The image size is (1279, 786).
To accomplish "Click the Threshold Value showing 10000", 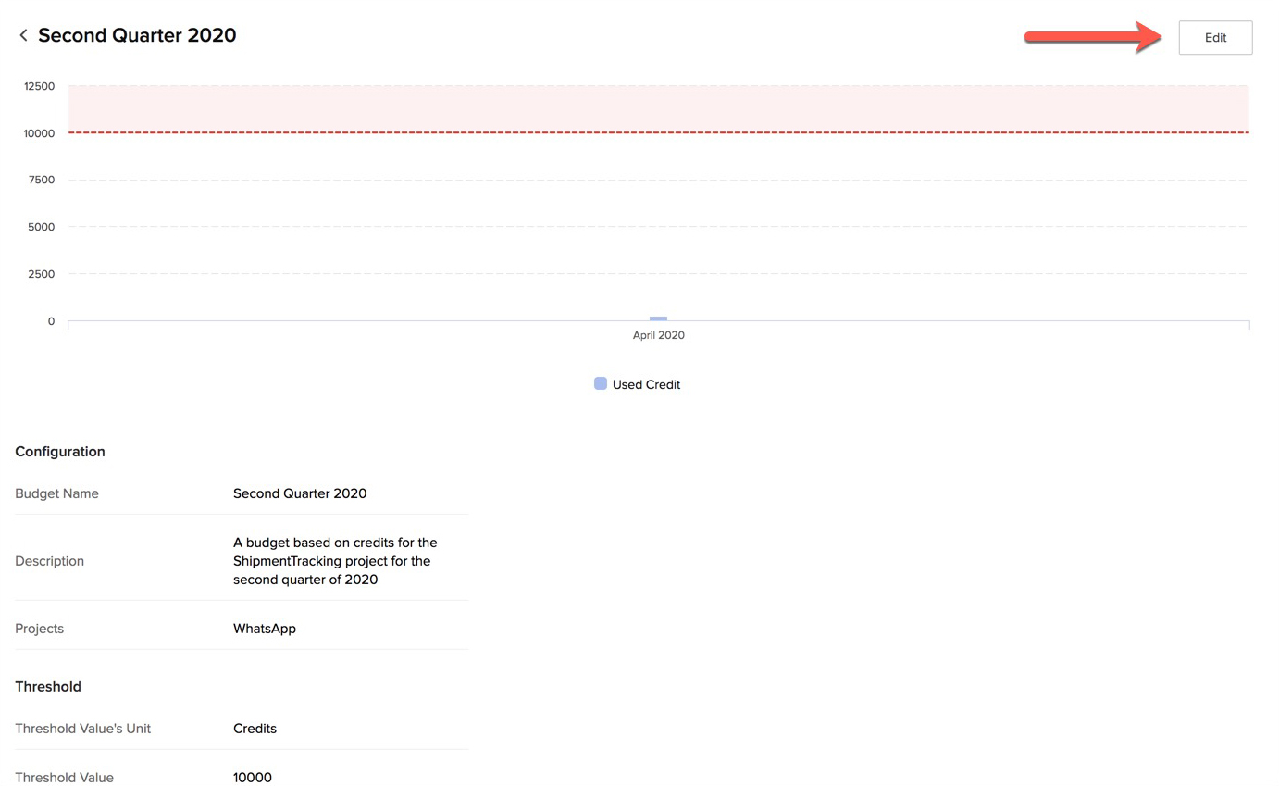I will click(252, 777).
